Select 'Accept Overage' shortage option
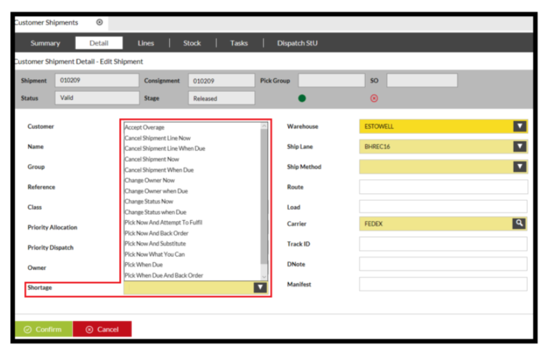 click(144, 128)
